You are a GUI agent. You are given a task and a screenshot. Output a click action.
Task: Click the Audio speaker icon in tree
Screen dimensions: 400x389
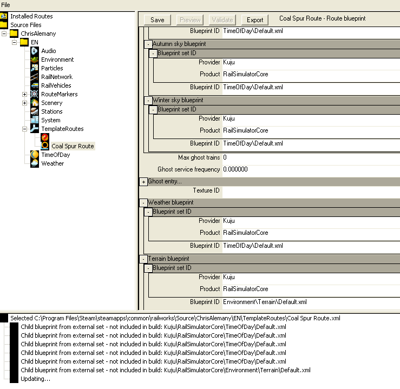pos(35,51)
